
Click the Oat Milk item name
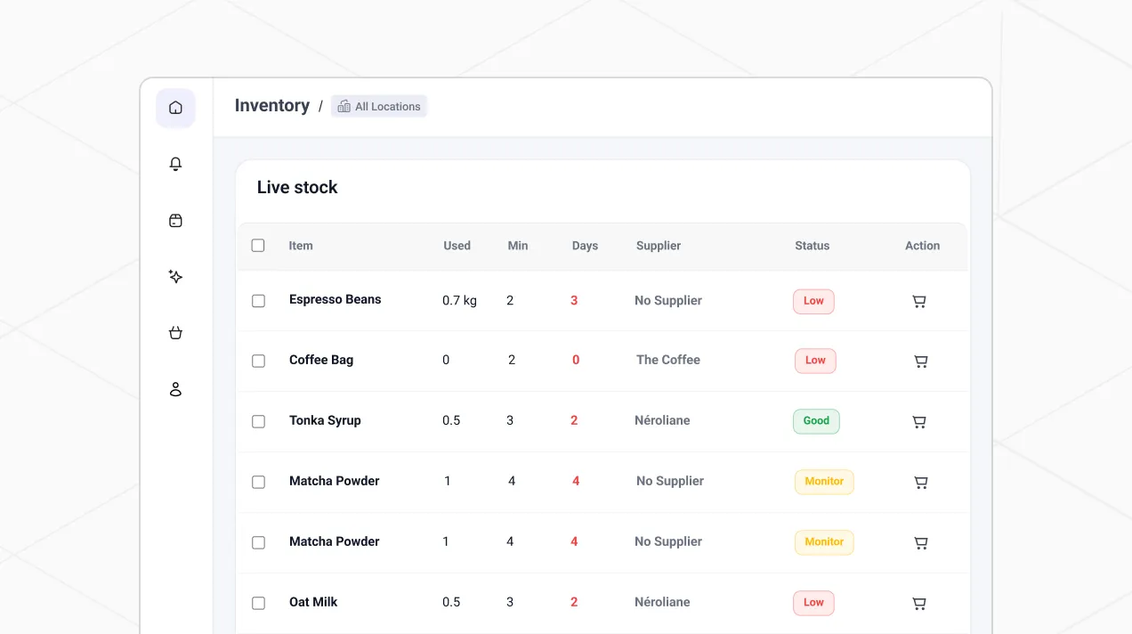pos(313,602)
